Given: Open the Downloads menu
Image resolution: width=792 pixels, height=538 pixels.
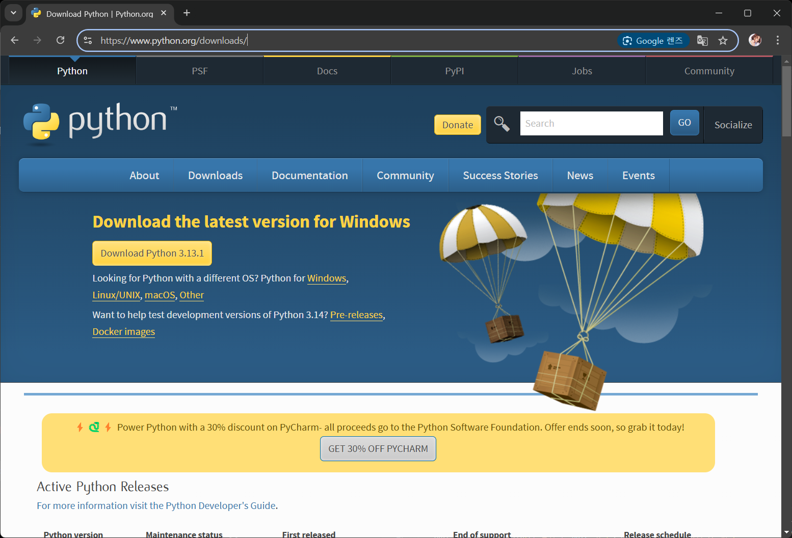Looking at the screenshot, I should (x=216, y=176).
